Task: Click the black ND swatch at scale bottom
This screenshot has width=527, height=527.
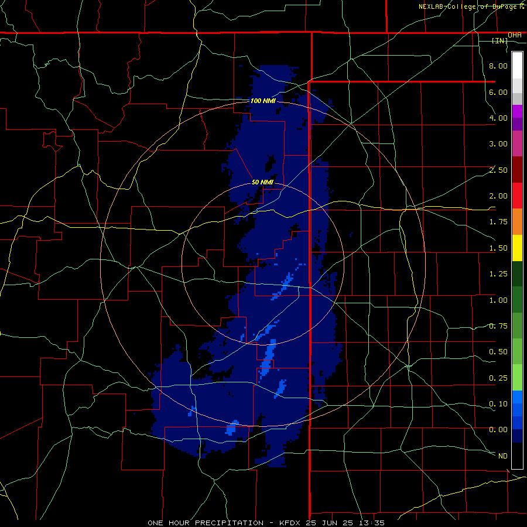Action: [517, 456]
